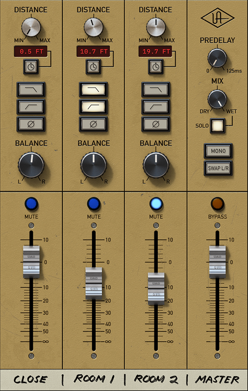
Task: Disable the Room 1 high-cut filter button
Action: [93, 89]
